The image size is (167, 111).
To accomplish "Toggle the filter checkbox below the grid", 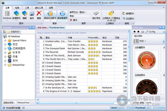I will (38, 100).
